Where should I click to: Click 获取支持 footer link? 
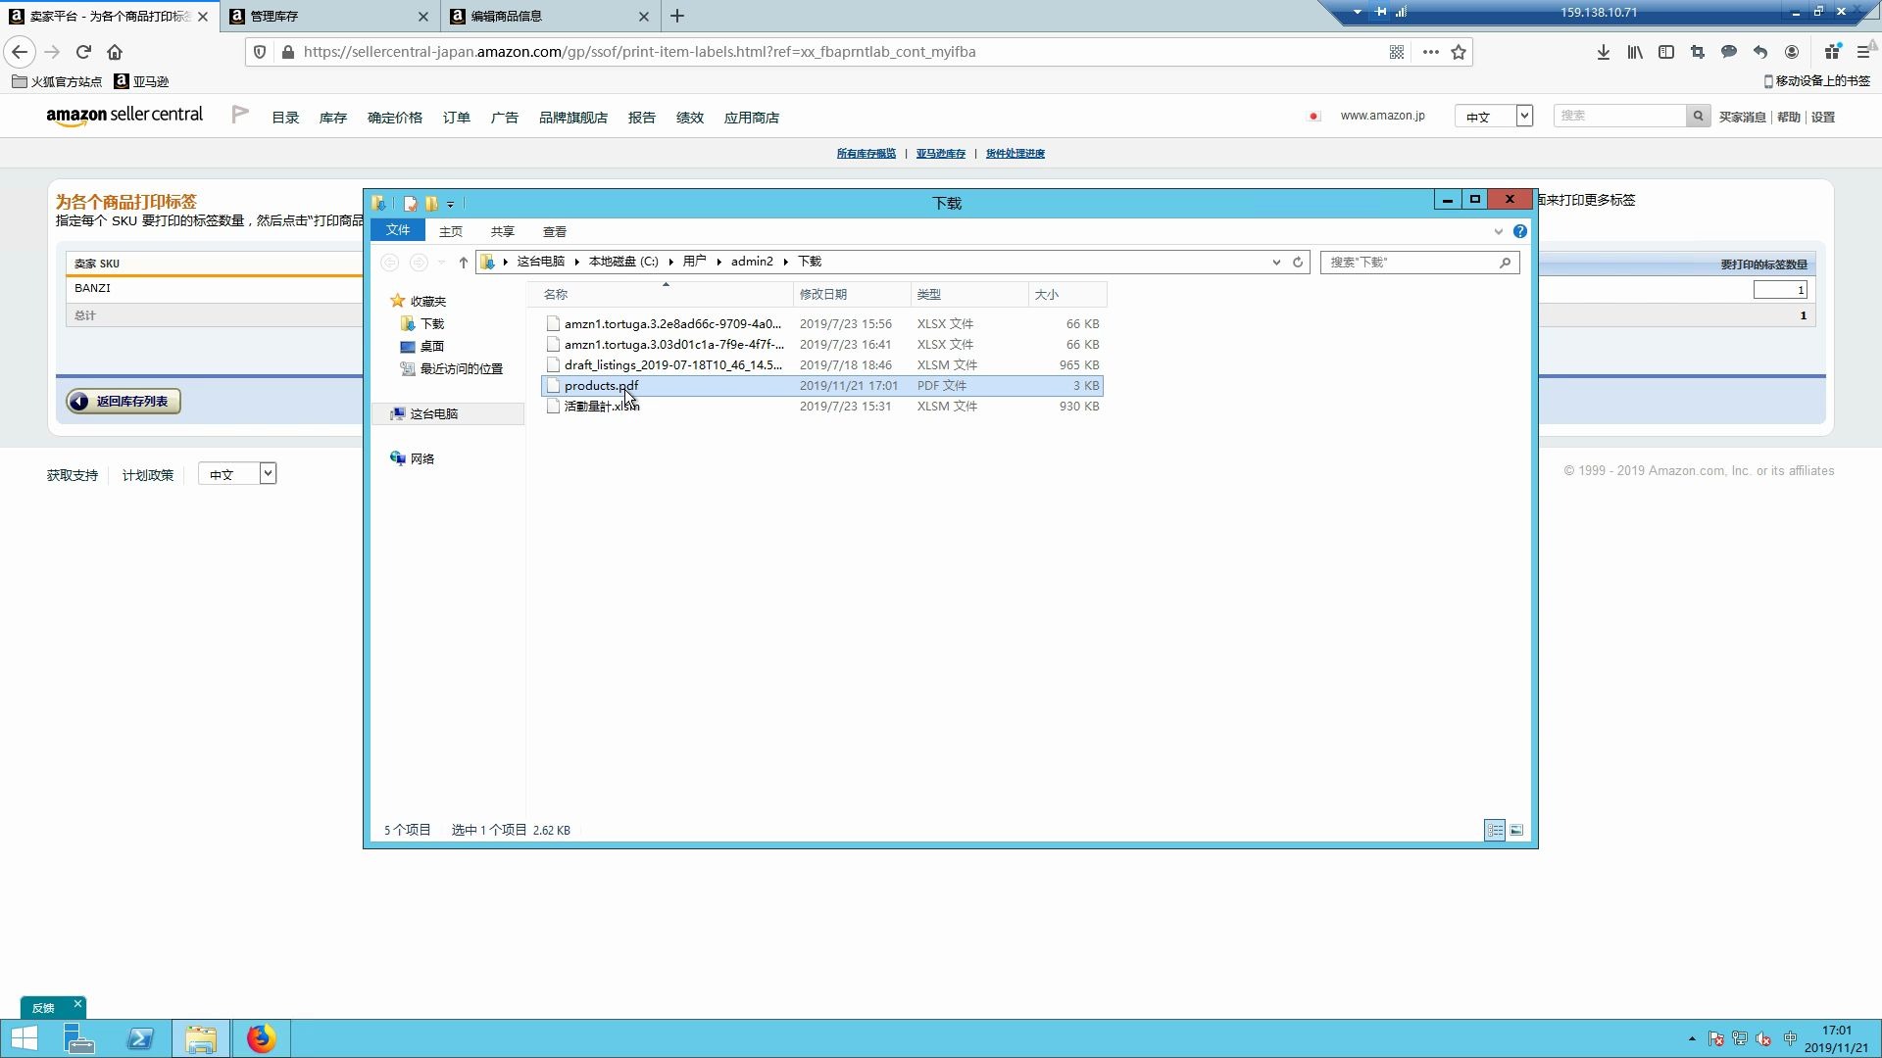73,475
